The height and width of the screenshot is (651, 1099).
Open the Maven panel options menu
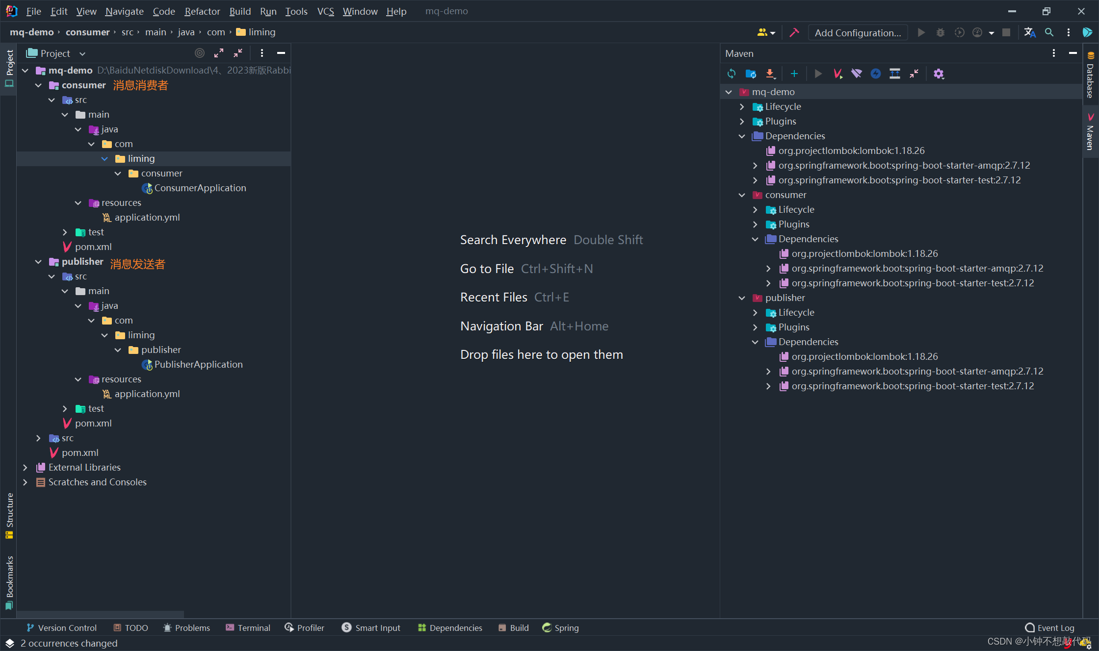click(x=1053, y=53)
